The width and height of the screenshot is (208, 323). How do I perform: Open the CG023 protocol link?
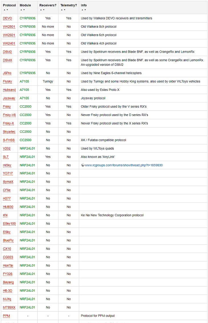pos(8,257)
